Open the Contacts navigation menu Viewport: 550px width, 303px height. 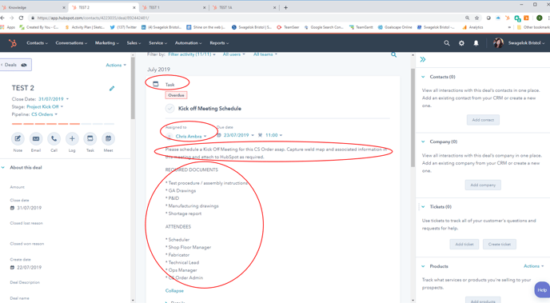pos(37,43)
